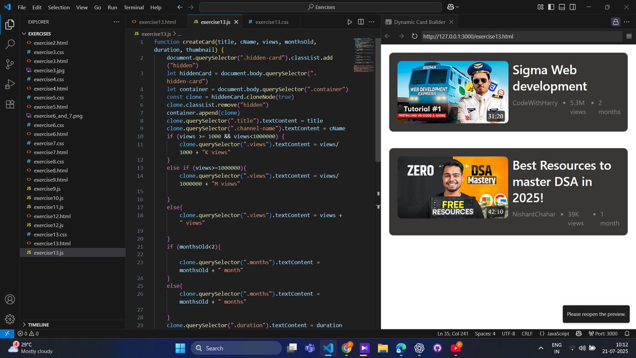Viewport: 636px width, 358px height.
Task: Open the Terminal menu
Action: pos(134,7)
